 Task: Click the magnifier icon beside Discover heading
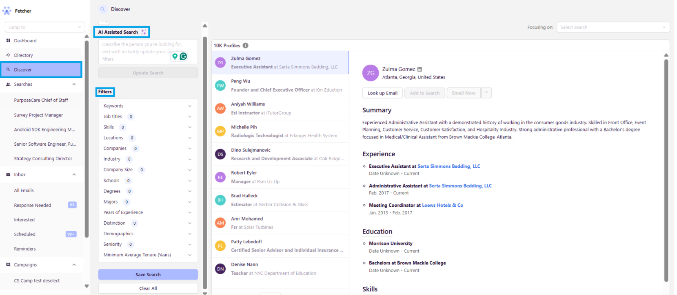pyautogui.click(x=102, y=9)
